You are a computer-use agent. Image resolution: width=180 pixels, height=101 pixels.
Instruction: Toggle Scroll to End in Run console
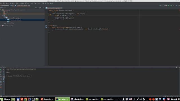pos(4,77)
